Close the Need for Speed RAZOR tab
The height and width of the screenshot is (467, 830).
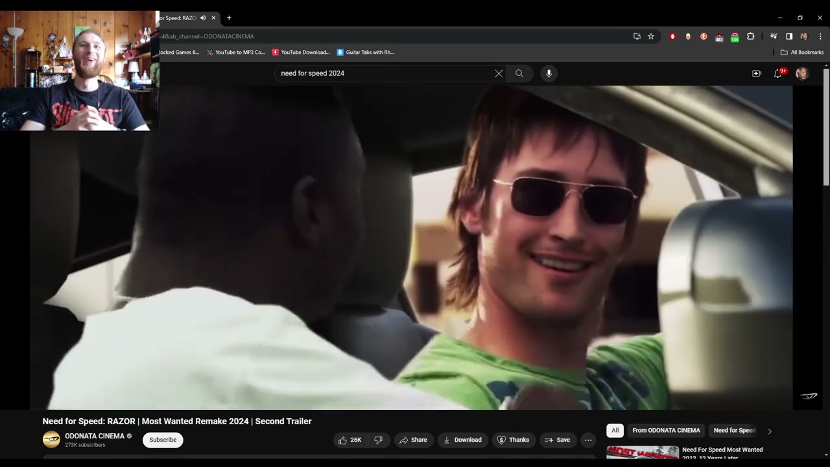tap(213, 18)
